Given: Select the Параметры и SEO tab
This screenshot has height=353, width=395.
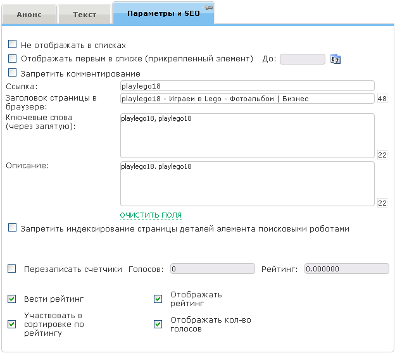Looking at the screenshot, I should coord(163,13).
